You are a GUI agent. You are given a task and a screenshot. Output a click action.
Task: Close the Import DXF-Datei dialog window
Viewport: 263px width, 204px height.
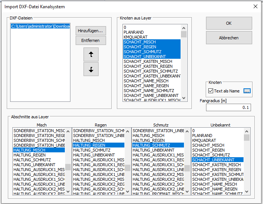[x=255, y=6]
